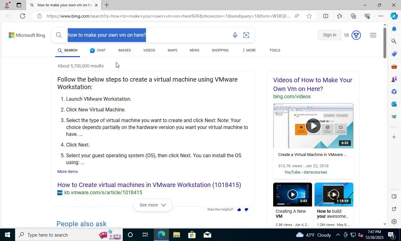The width and height of the screenshot is (401, 241).
Task: Close the current browser tab
Action: pyautogui.click(x=96, y=5)
